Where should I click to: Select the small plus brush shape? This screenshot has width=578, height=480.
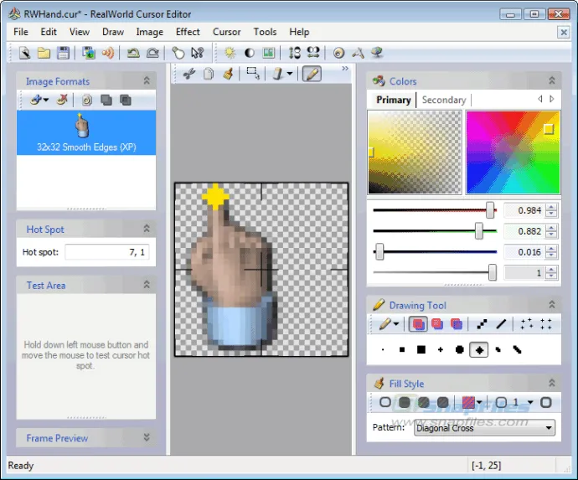click(441, 350)
